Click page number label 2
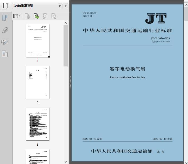 (x=38, y=103)
